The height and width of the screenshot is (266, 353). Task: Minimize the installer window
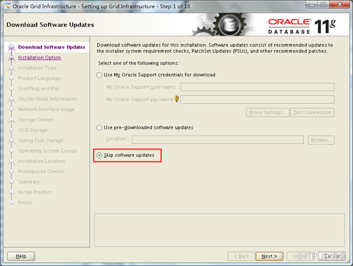click(312, 5)
